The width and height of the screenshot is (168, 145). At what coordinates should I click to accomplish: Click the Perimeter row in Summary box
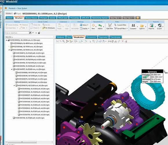[x=152, y=79]
